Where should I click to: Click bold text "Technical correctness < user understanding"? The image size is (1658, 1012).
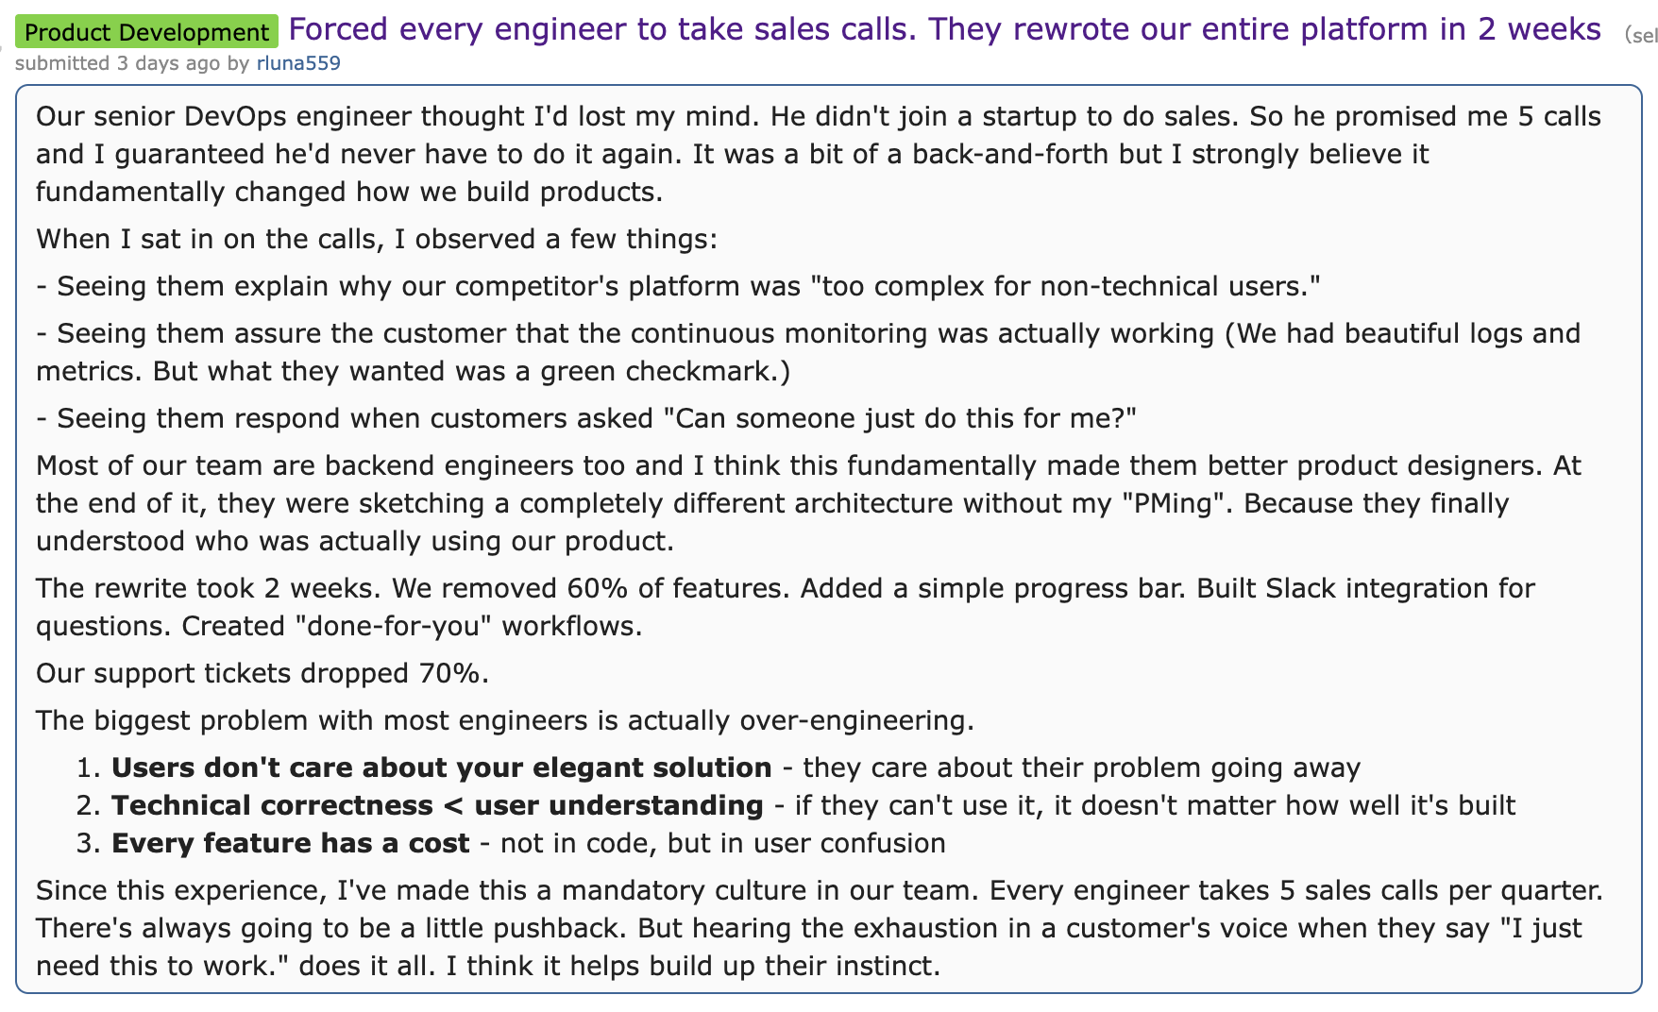[x=437, y=805]
